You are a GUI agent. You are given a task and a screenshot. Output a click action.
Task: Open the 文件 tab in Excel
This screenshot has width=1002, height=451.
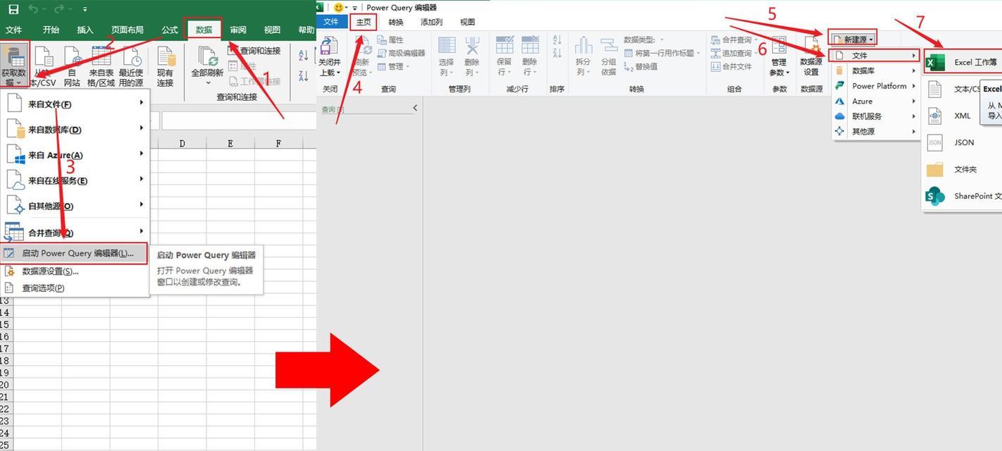[x=13, y=30]
